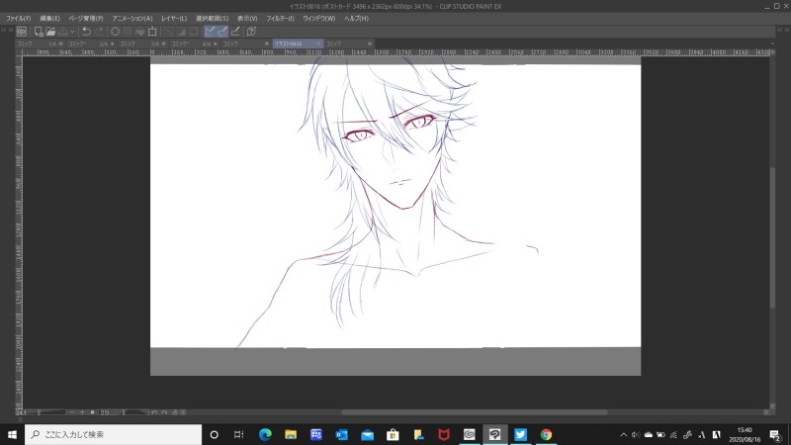Open the volume control in tray
Image resolution: width=791 pixels, height=445 pixels.
(x=636, y=434)
